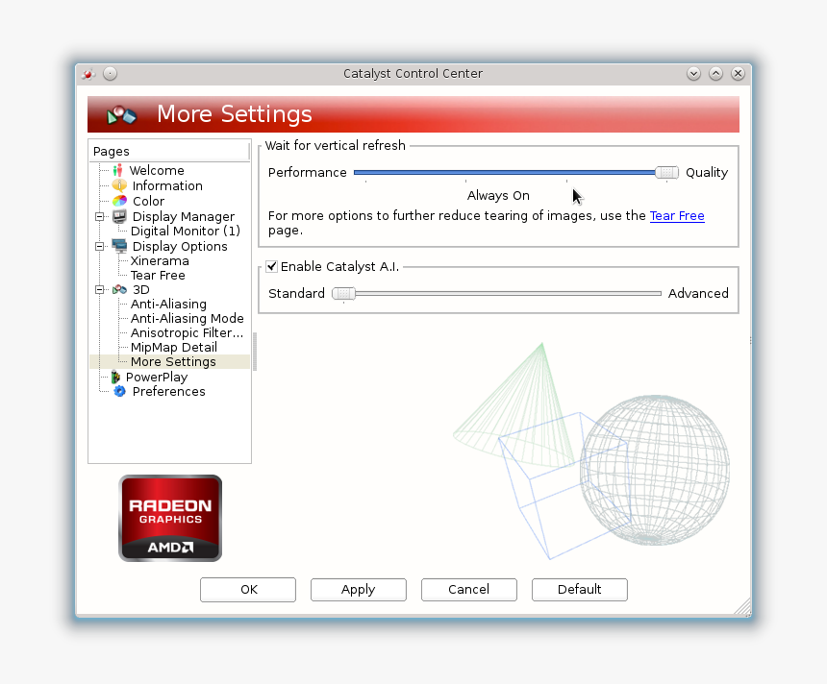
Task: Click the OK button
Action: click(248, 589)
